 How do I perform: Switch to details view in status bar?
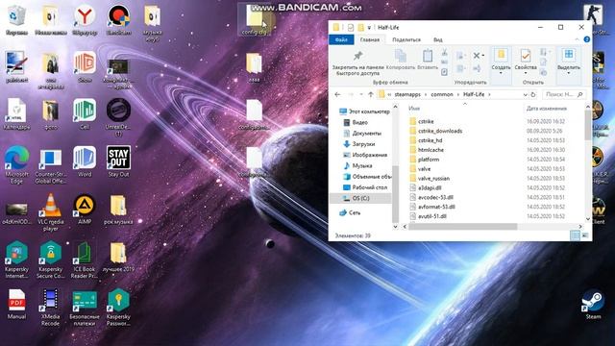tap(575, 235)
